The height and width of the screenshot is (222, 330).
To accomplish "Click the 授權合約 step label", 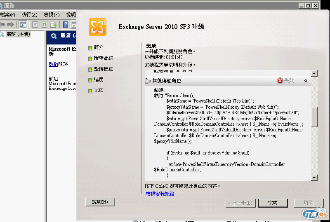I will tap(104, 58).
